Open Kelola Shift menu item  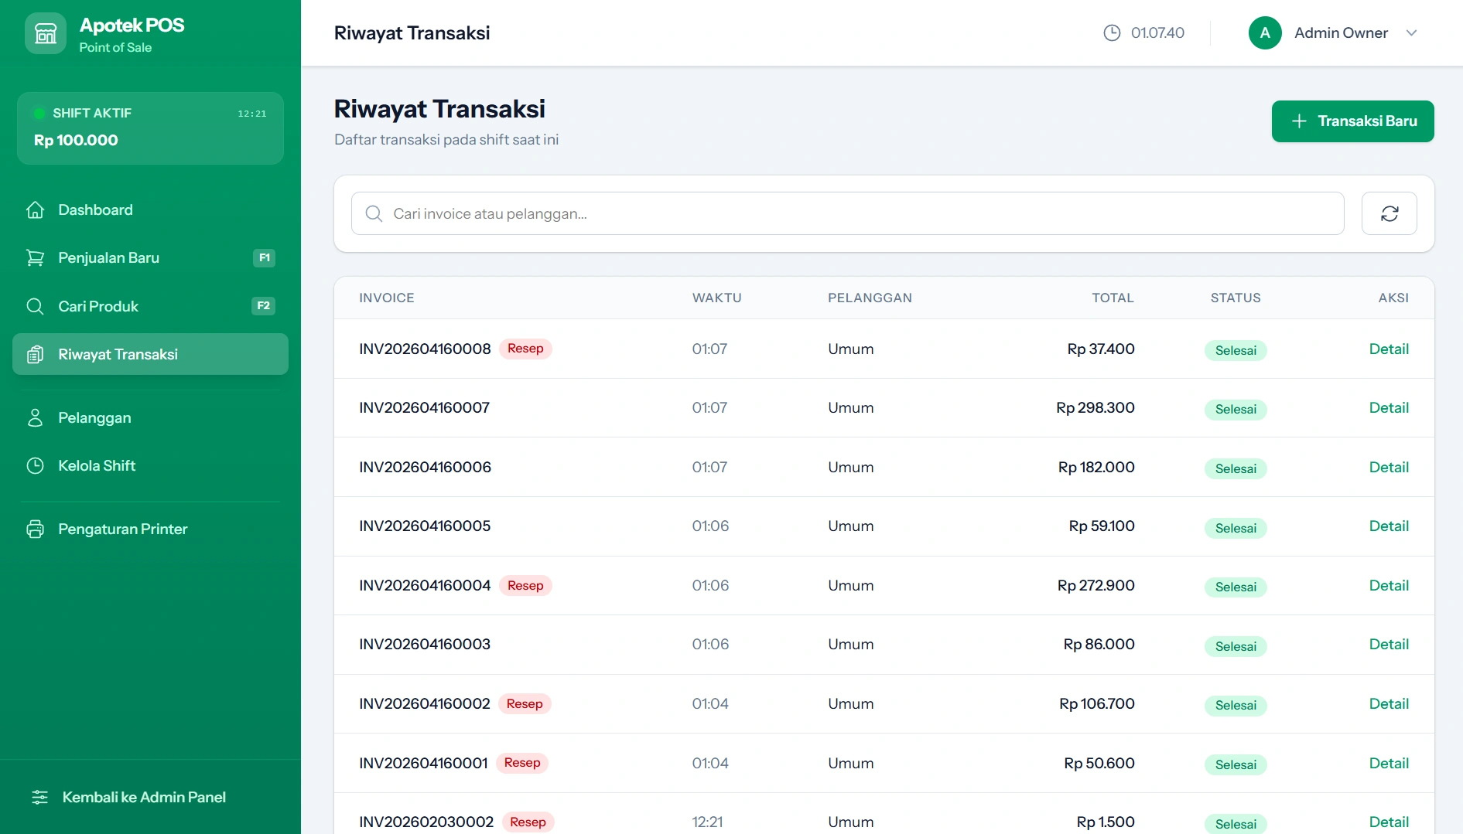(x=150, y=466)
